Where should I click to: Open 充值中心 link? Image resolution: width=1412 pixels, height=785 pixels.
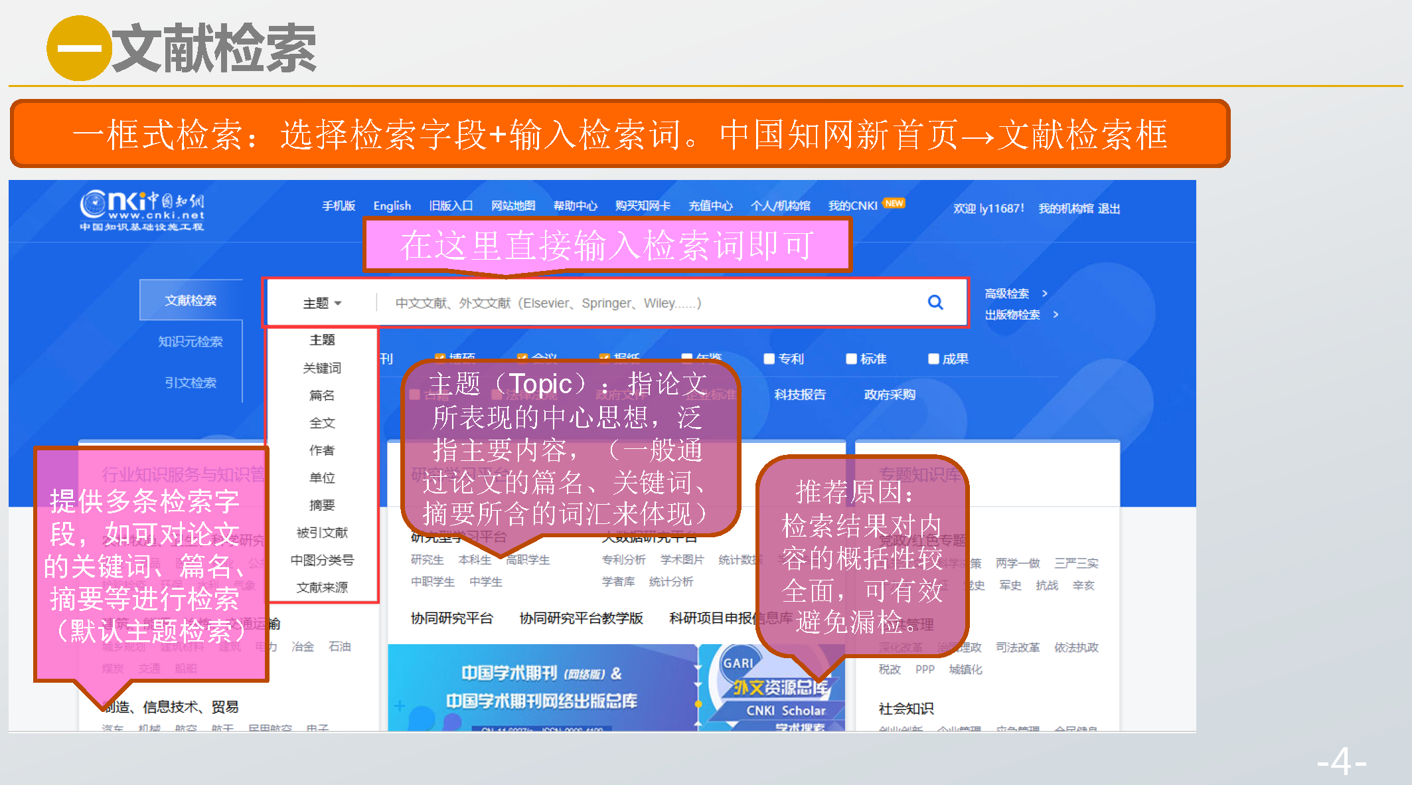(x=710, y=206)
